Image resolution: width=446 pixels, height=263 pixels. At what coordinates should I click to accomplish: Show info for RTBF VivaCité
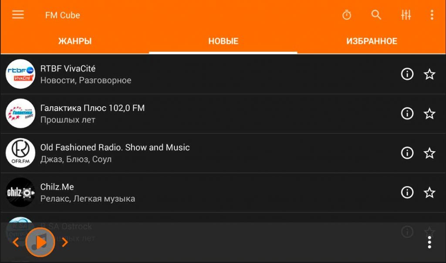(407, 74)
